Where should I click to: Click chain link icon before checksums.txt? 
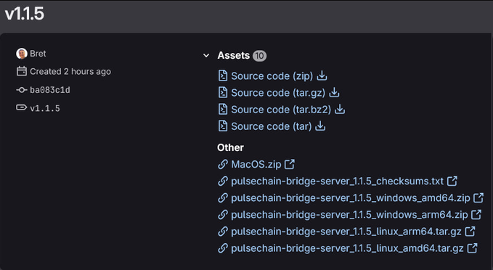pyautogui.click(x=223, y=181)
